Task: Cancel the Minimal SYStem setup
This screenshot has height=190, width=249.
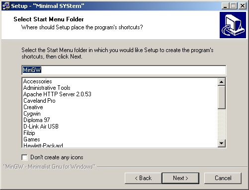Action: [x=223, y=178]
